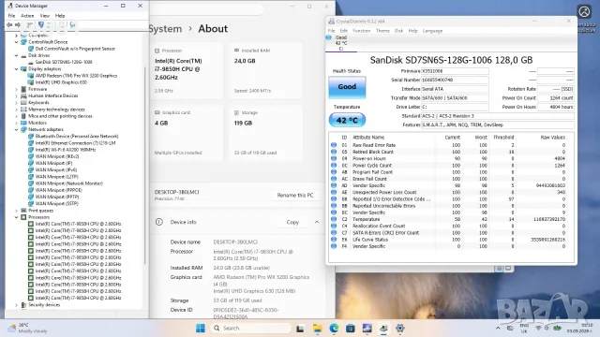Click the status dot for Raw Read Error Rate
Screen dimensions: 600x337
(334, 145)
